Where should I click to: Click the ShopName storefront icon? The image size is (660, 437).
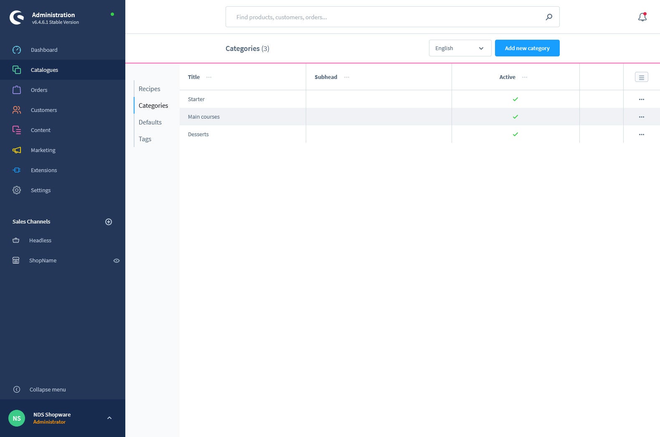click(x=16, y=260)
